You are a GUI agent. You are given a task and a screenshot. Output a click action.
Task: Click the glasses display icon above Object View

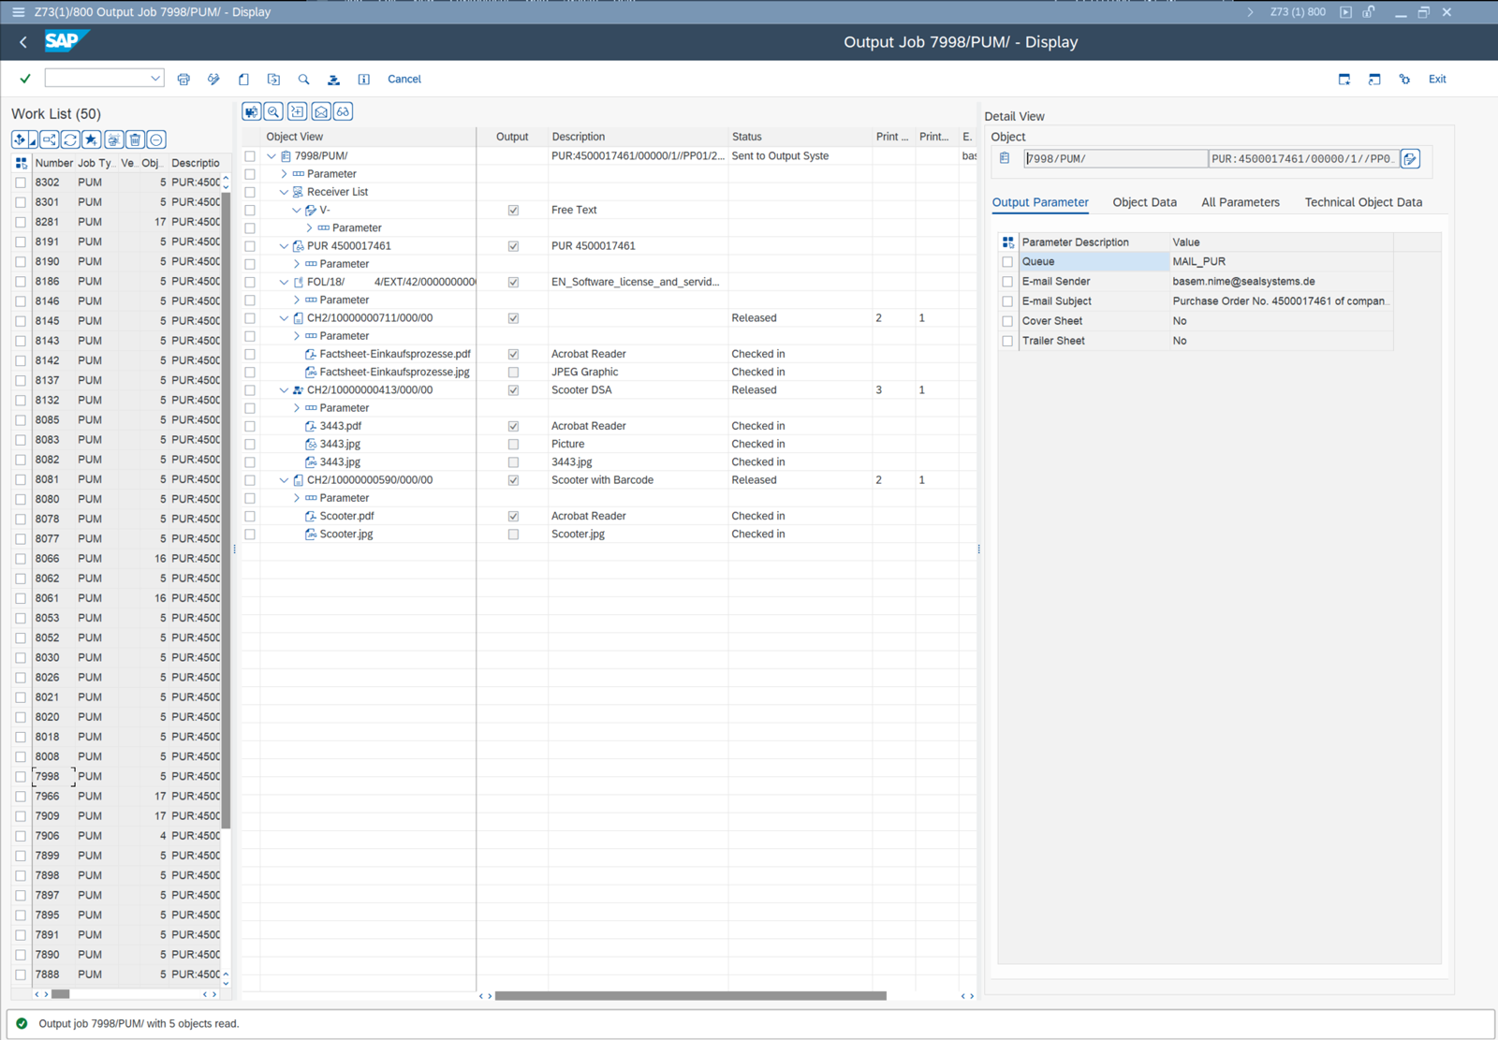(x=344, y=112)
